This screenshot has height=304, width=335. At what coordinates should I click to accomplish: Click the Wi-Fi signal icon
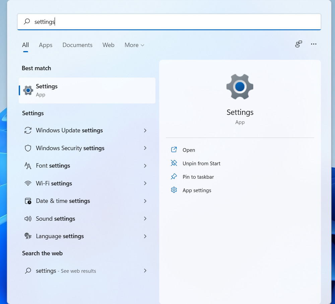28,183
